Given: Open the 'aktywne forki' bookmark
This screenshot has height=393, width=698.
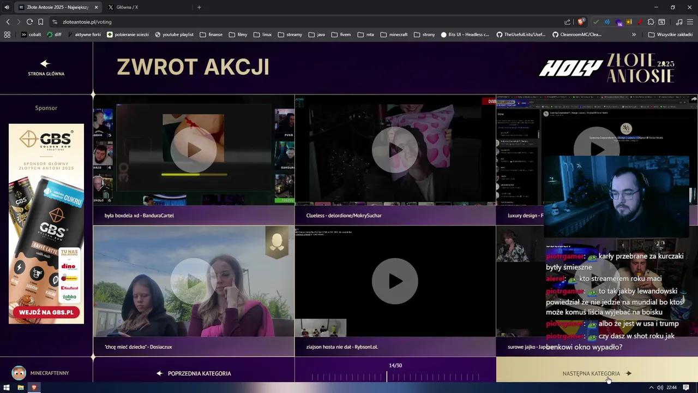Looking at the screenshot, I should click(x=83, y=34).
